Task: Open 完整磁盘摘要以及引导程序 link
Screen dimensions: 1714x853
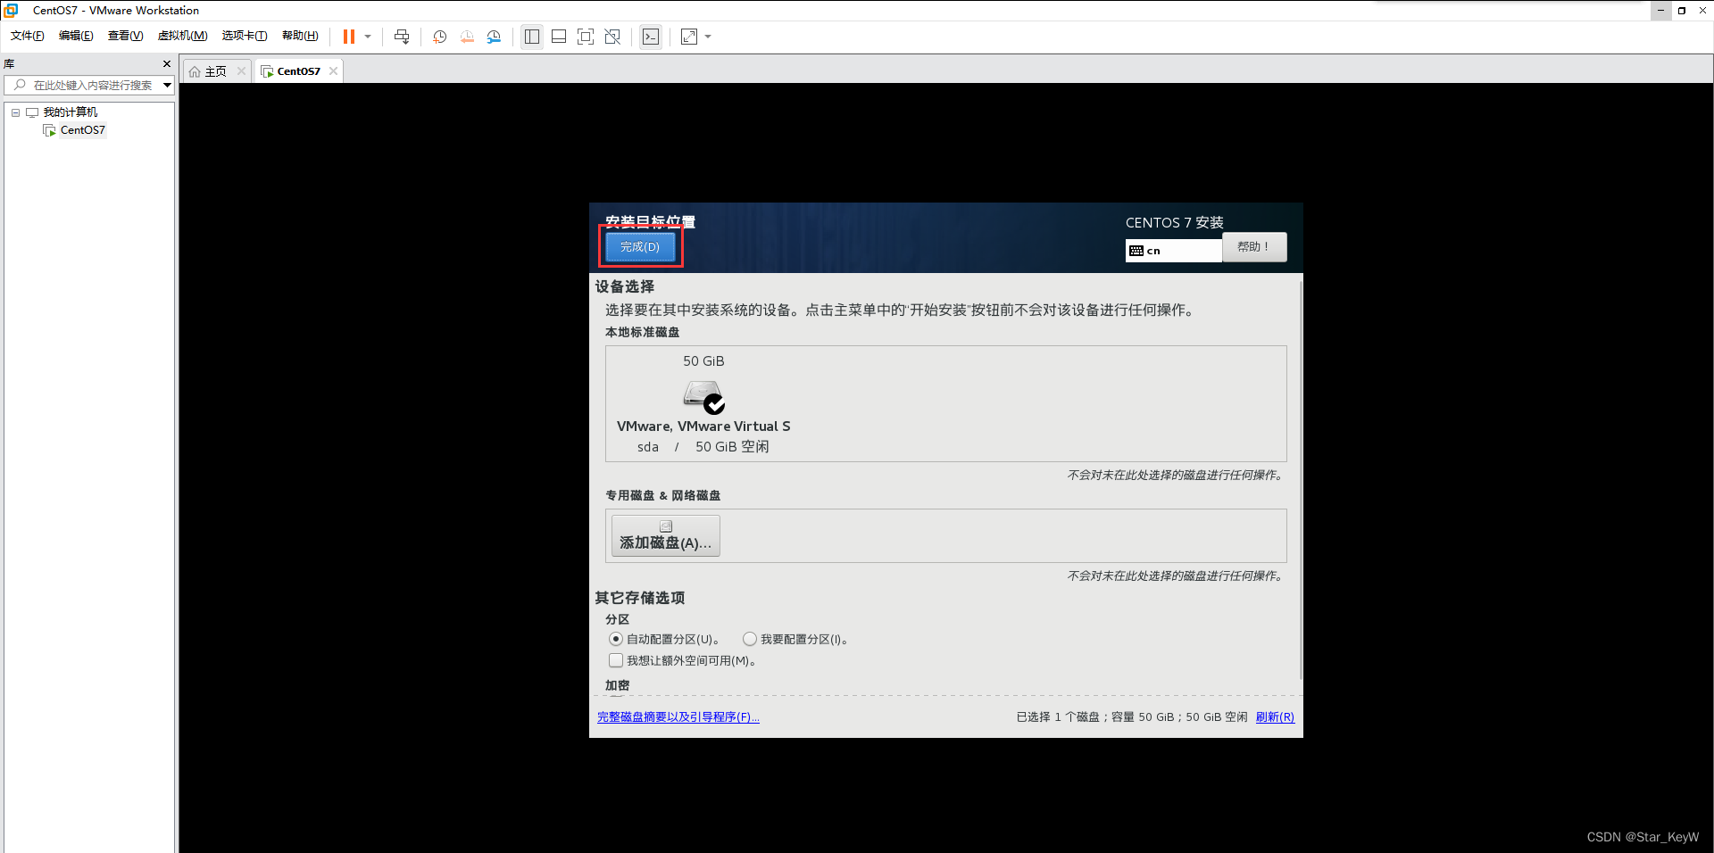Action: pyautogui.click(x=677, y=716)
